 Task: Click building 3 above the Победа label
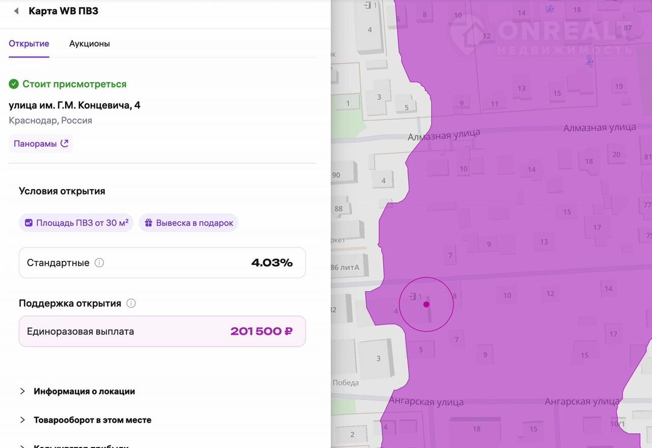tap(378, 358)
